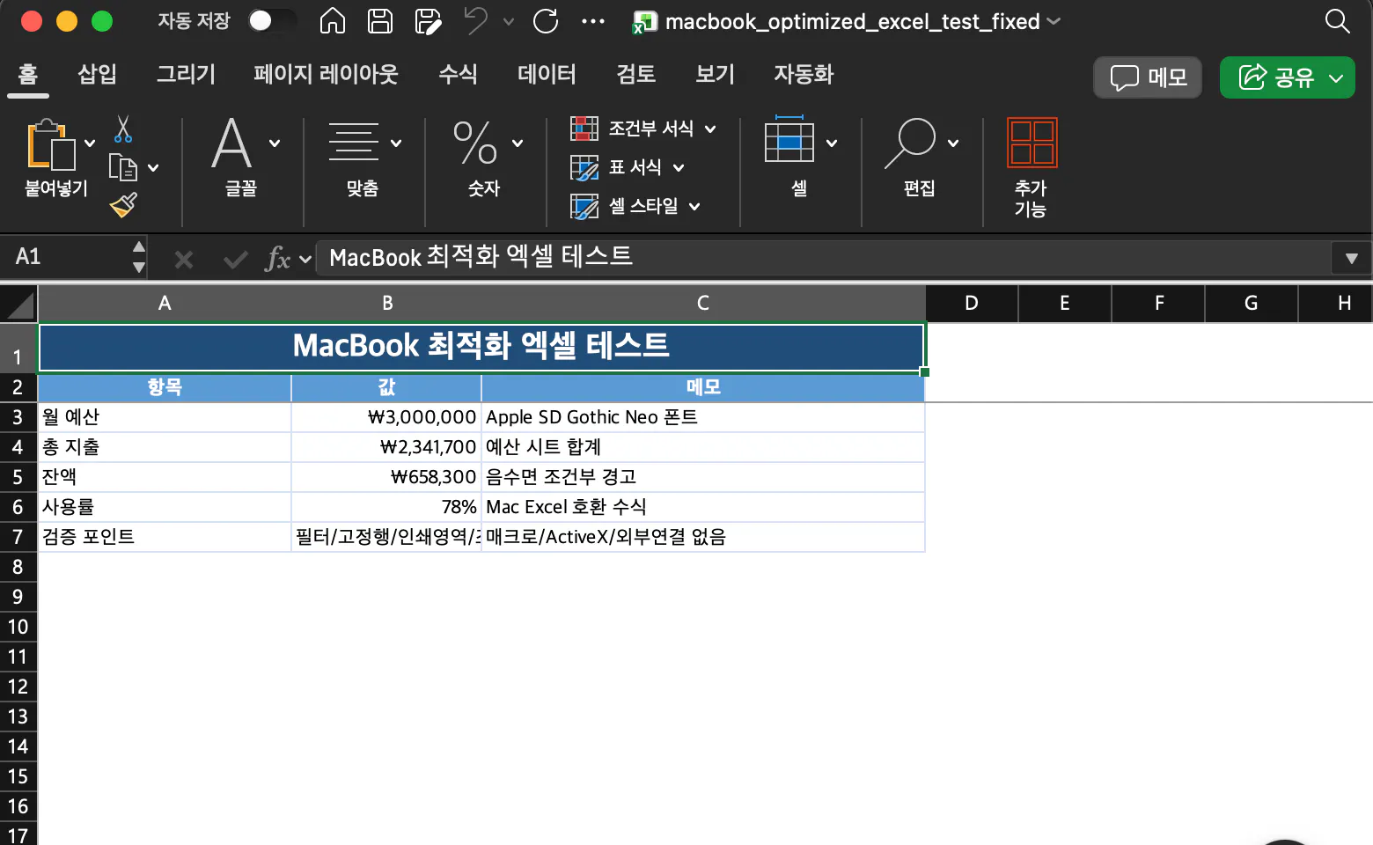Expand the 글꼴 (Font) group dropdown
Screen dimensions: 1373x845
click(x=275, y=143)
